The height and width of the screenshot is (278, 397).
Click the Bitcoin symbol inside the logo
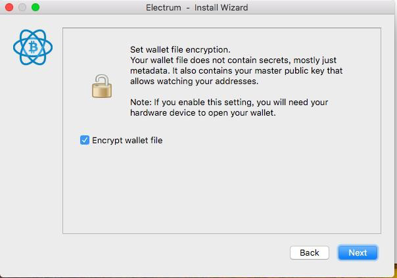pyautogui.click(x=33, y=47)
